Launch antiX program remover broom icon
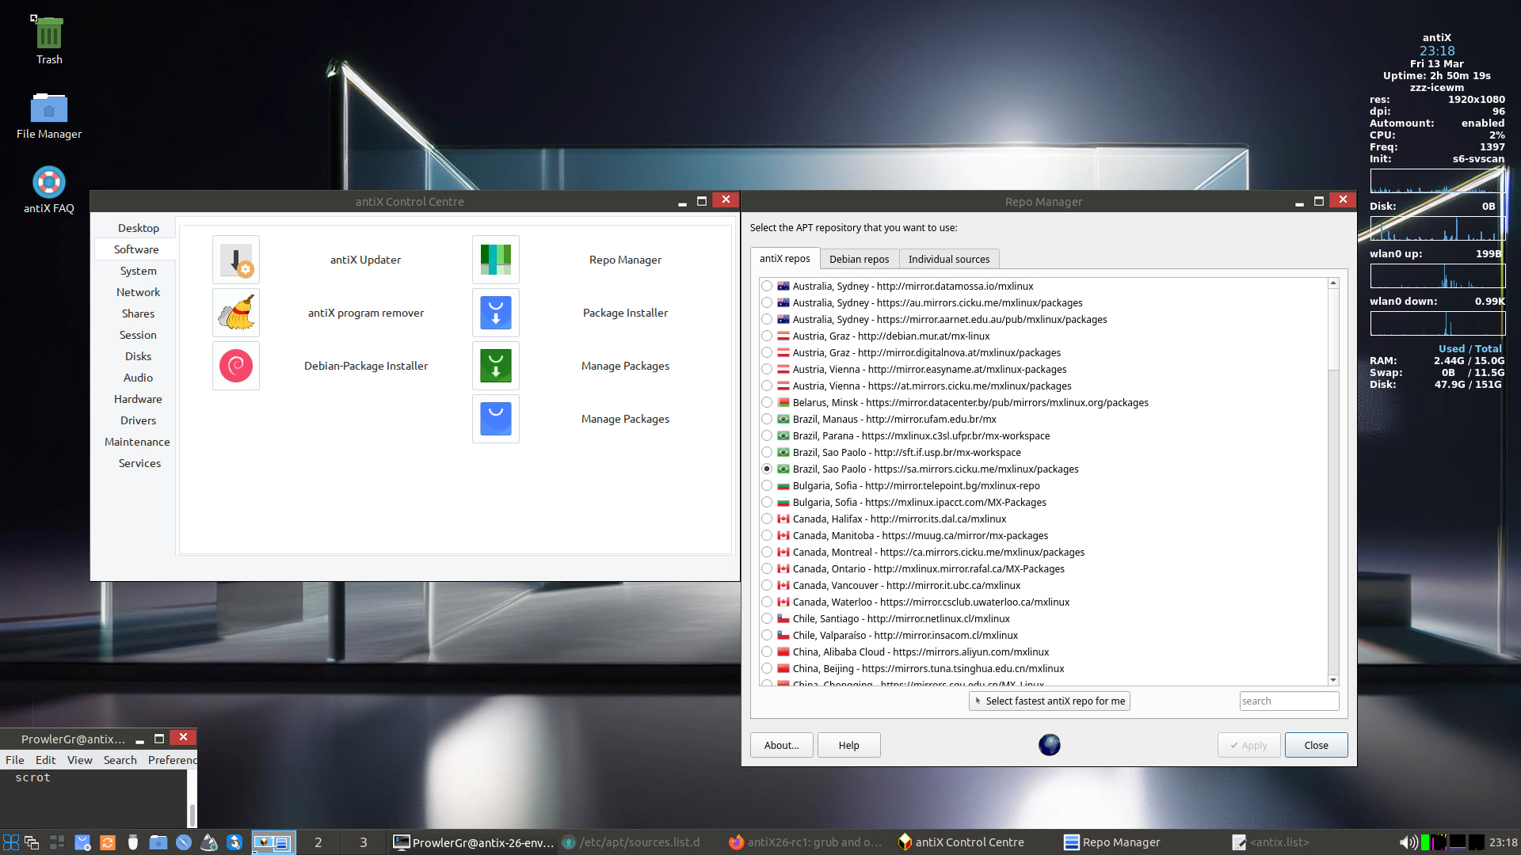This screenshot has width=1521, height=855. pos(235,313)
